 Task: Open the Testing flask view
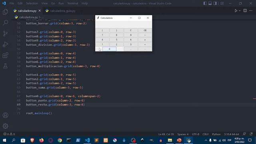pyautogui.click(x=5, y=66)
